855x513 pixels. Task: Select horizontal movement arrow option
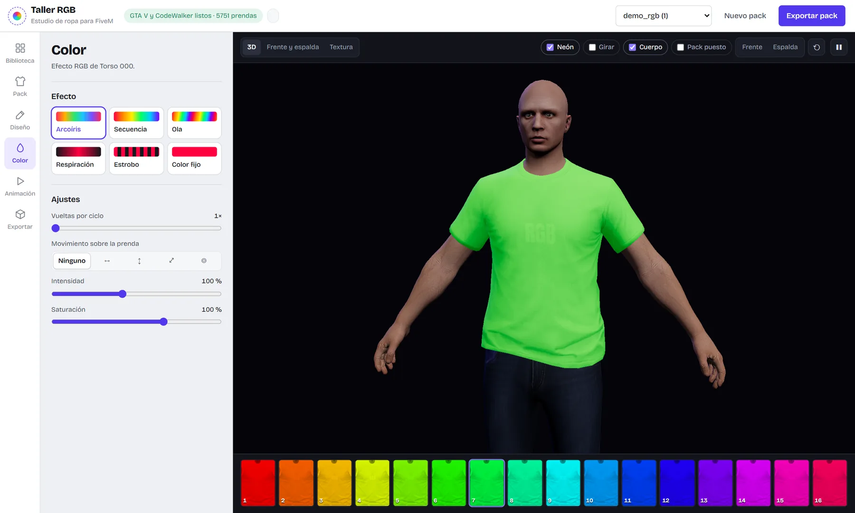[x=107, y=261]
